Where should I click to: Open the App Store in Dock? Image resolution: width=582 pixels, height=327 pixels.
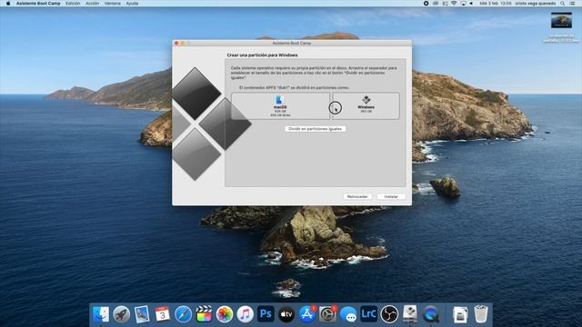(x=307, y=314)
